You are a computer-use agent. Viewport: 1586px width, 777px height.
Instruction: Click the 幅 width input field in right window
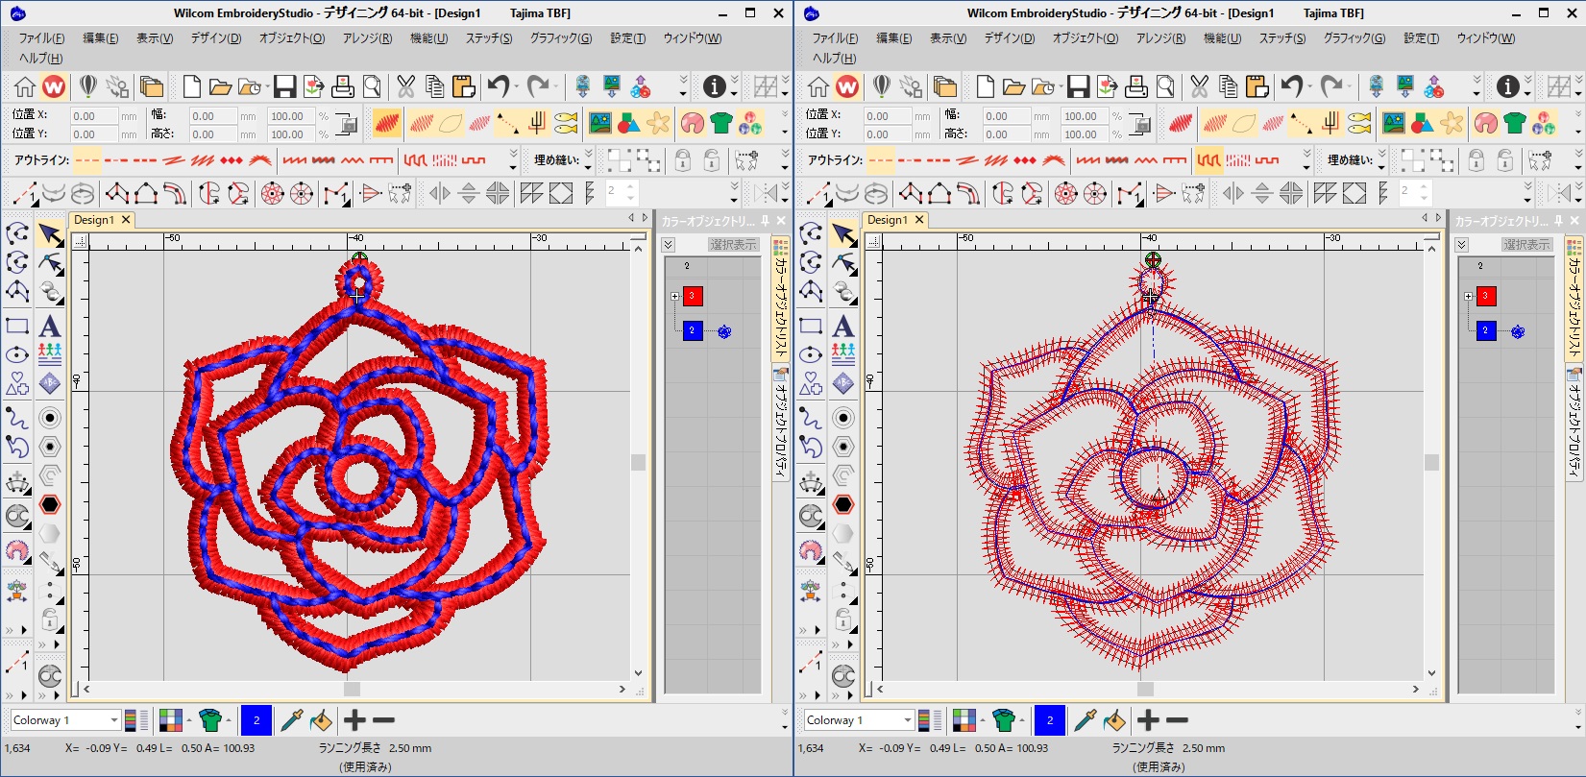tap(1005, 116)
